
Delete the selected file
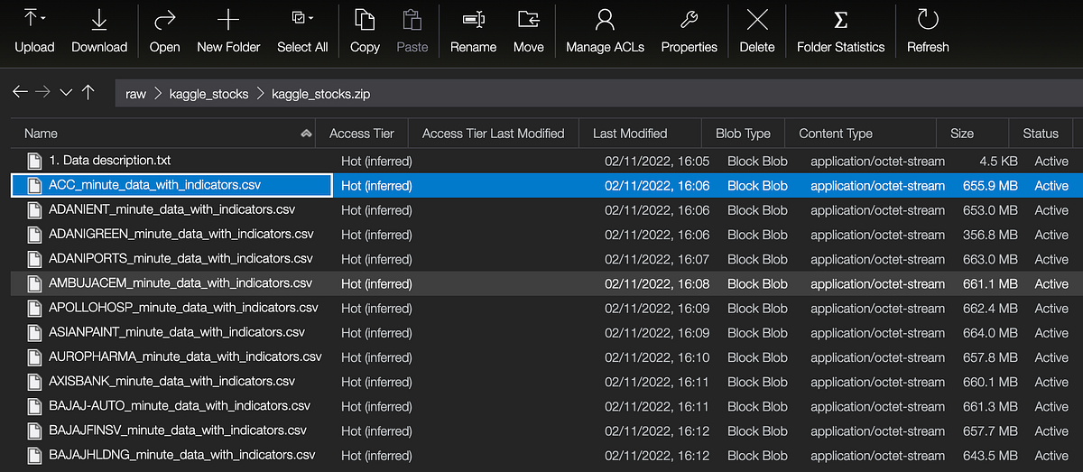coord(757,20)
